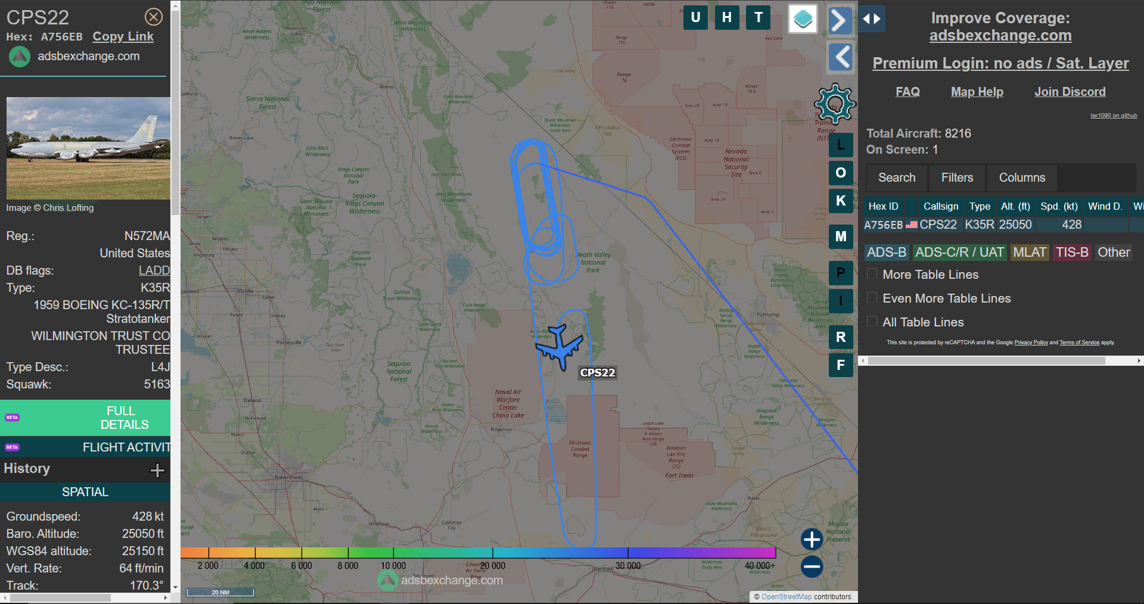The image size is (1144, 604).
Task: Toggle the F map button
Action: (841, 365)
